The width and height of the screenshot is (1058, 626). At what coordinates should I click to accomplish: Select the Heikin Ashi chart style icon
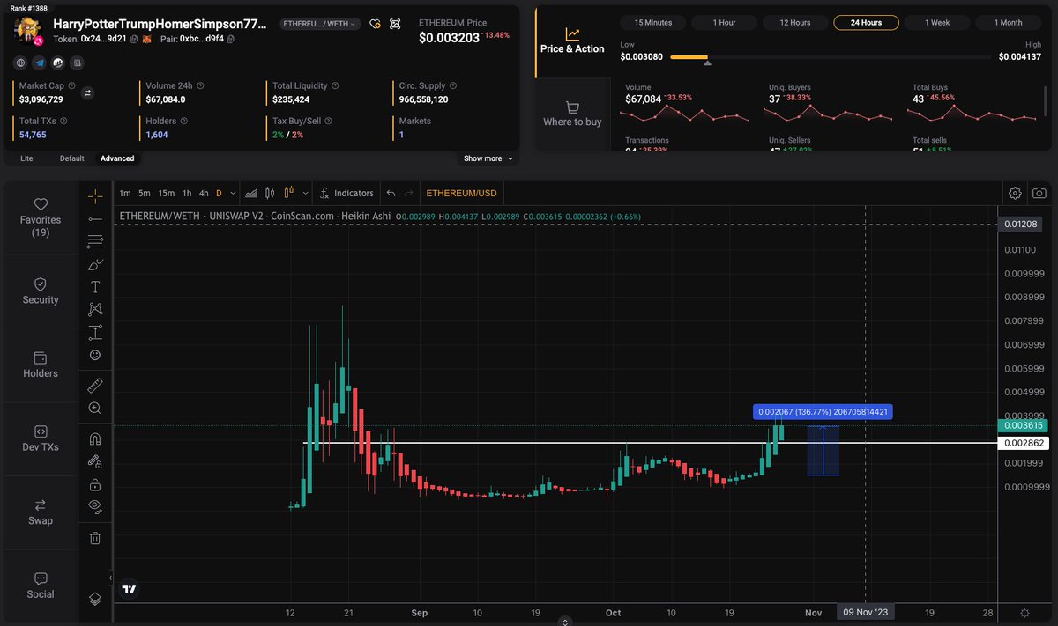pos(289,193)
